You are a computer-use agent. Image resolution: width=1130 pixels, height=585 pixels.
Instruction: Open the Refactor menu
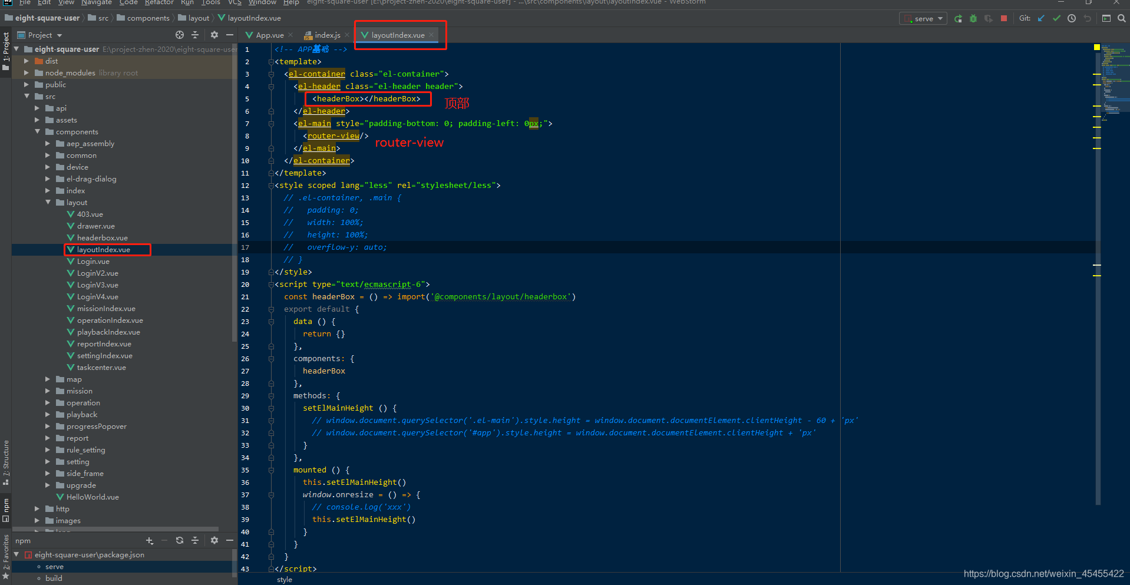click(x=159, y=3)
